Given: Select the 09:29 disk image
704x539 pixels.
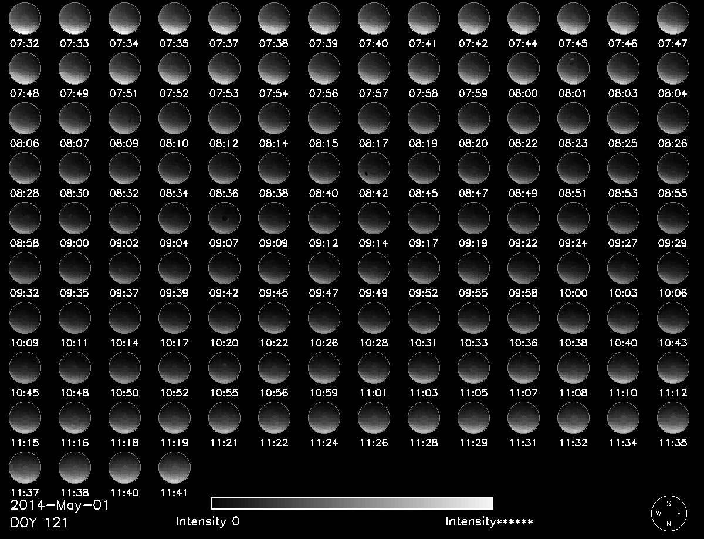Looking at the screenshot, I should pos(673,218).
